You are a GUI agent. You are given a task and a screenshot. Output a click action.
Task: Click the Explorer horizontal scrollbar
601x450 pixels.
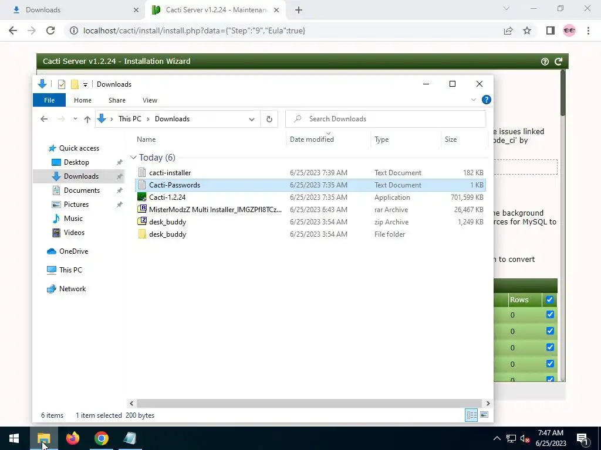309,403
